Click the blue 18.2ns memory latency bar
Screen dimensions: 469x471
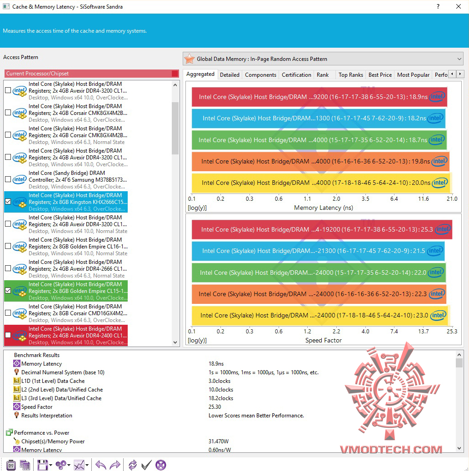pyautogui.click(x=319, y=119)
